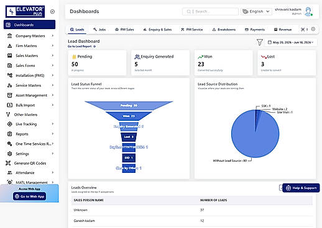This screenshot has width=322, height=228.
Task: Click the Other Masters sidebar icon
Action: (x=8, y=115)
